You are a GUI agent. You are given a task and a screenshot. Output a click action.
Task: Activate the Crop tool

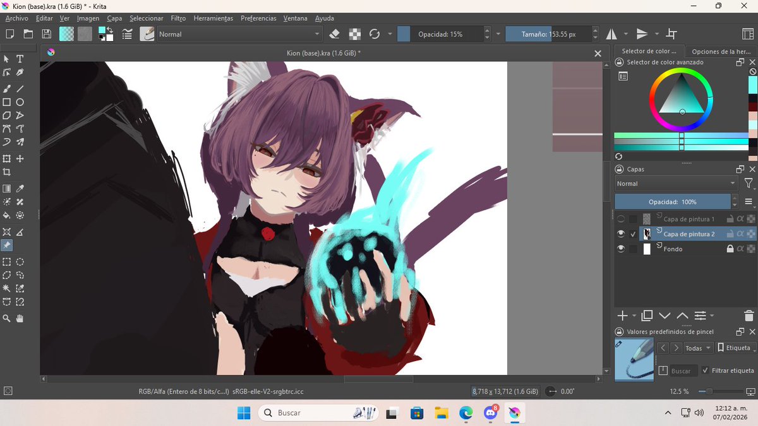pos(7,172)
